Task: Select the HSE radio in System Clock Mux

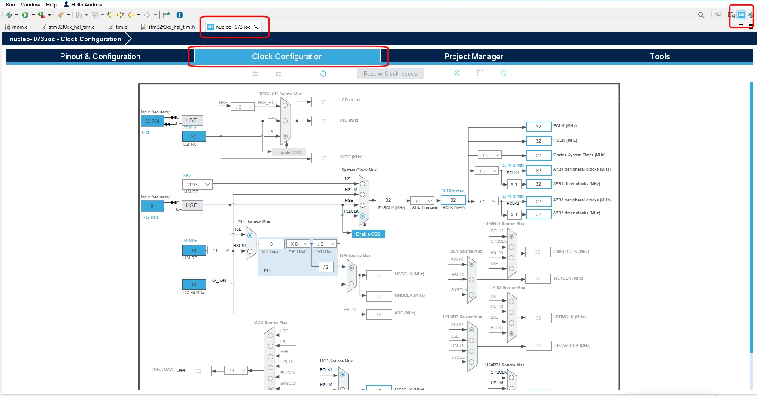Action: point(362,205)
